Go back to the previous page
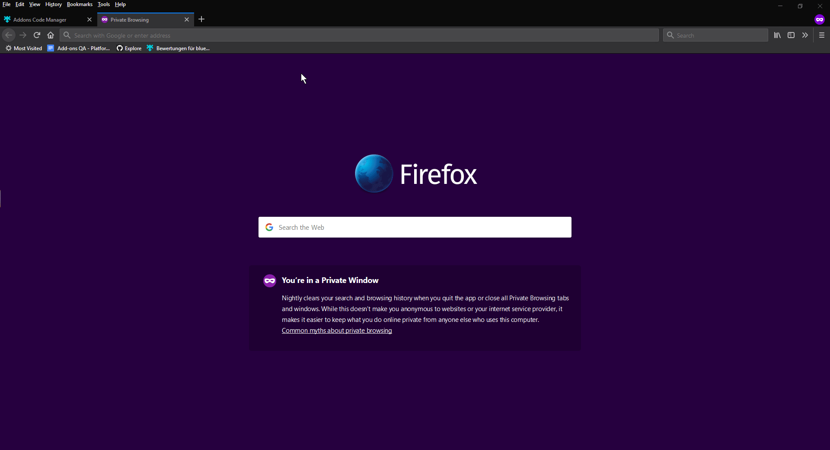The height and width of the screenshot is (450, 830). pyautogui.click(x=9, y=35)
